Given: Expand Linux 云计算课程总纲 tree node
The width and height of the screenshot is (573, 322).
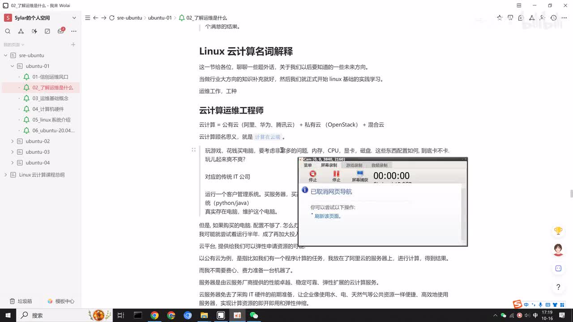Looking at the screenshot, I should pyautogui.click(x=6, y=175).
